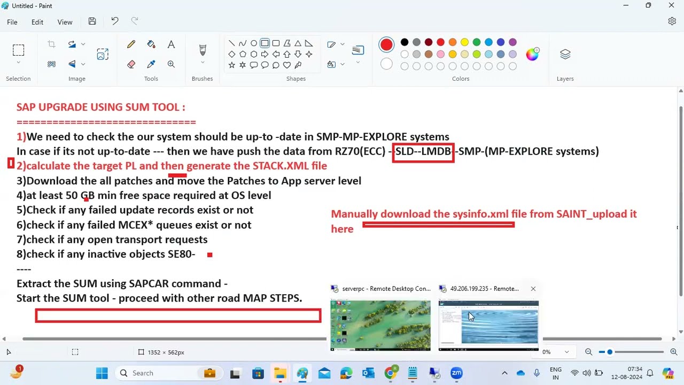Select the Color picker eyedropper tool
This screenshot has width=684, height=385.
(x=151, y=64)
